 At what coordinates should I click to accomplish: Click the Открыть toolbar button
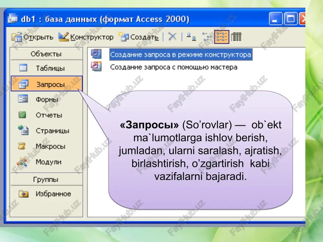tap(32, 37)
